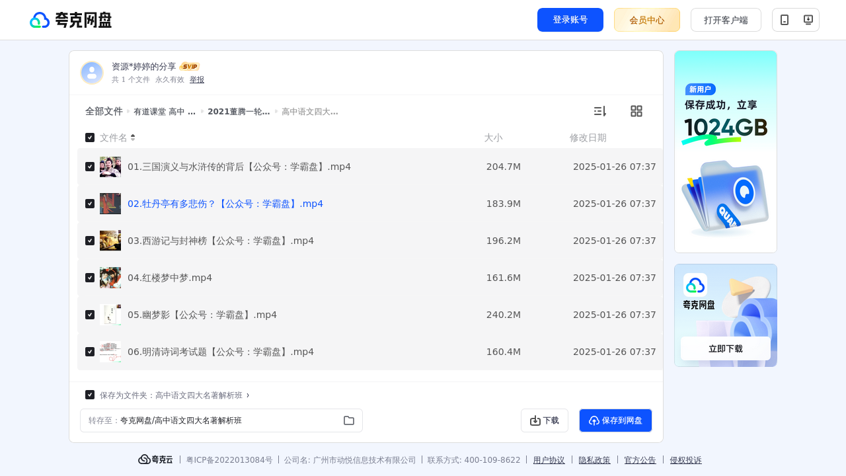Click the sharer's profile avatar
The height and width of the screenshot is (476, 846).
pos(92,73)
